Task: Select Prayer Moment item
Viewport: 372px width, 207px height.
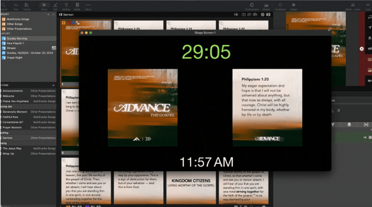Action: 29,127
